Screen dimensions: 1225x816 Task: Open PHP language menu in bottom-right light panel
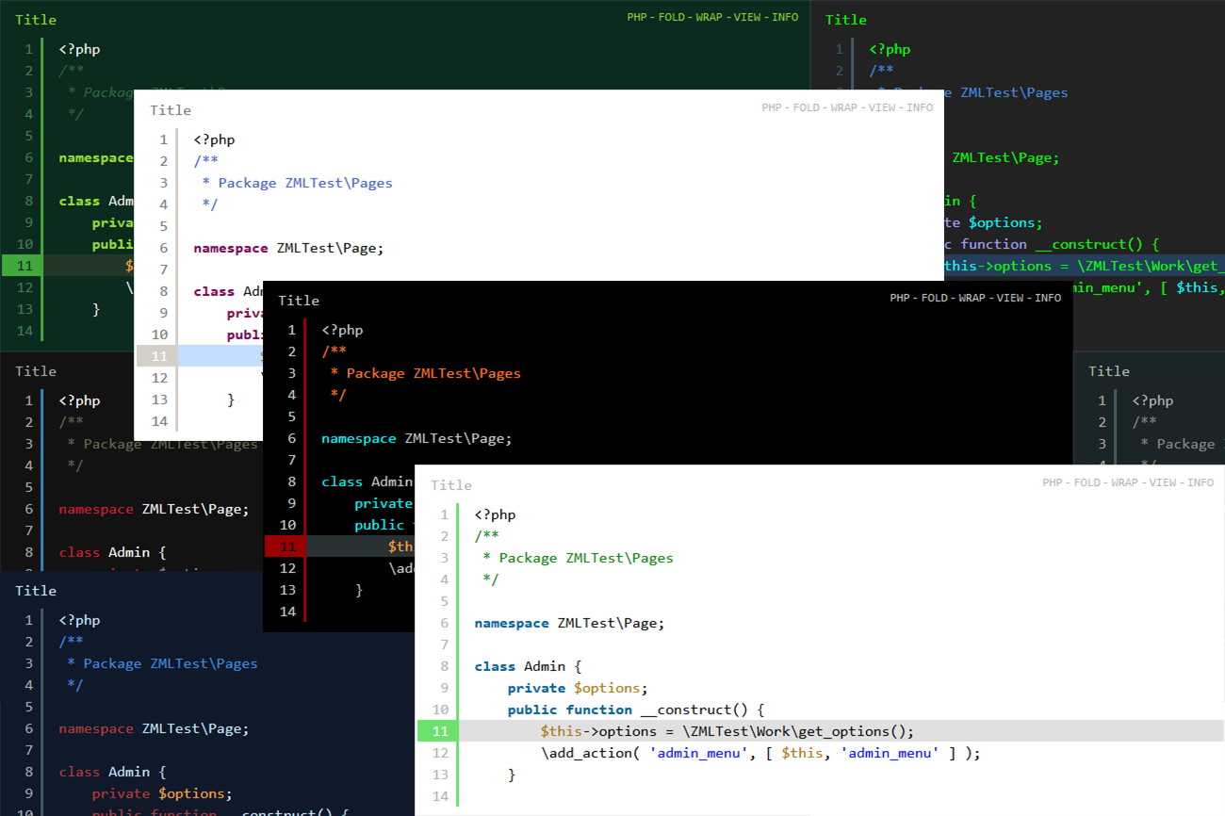(x=1053, y=482)
